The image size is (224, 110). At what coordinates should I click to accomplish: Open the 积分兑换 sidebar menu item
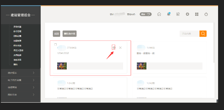(x=17, y=45)
